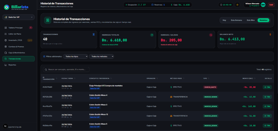278x131 pixels.
Task: Click TRANSFERENCIA method for Mesa 4
Action: (x=179, y=97)
